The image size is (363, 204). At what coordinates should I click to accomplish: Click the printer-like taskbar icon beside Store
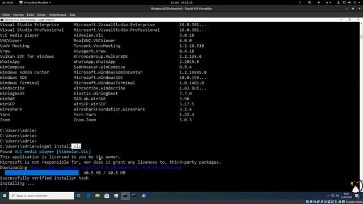pos(116,195)
